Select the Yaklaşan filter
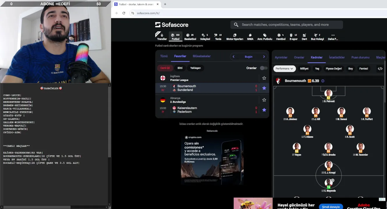Image resolution: width=387 pixels, height=209 pixels. click(x=195, y=68)
